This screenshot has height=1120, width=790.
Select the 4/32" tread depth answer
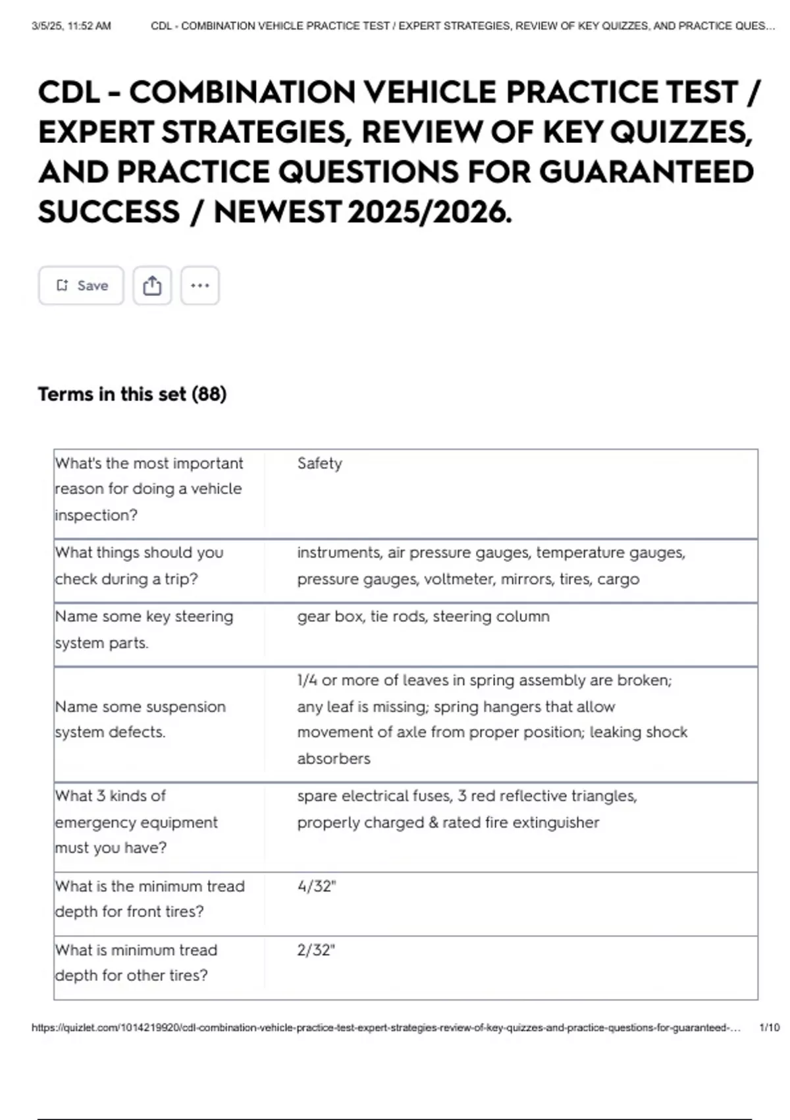(317, 886)
